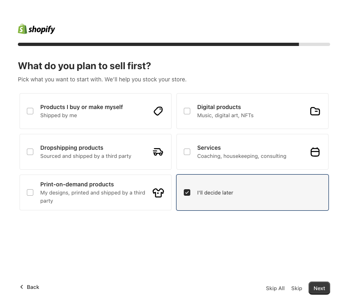Click Skip All to bypass setup
This screenshot has height=306, width=346.
[275, 288]
